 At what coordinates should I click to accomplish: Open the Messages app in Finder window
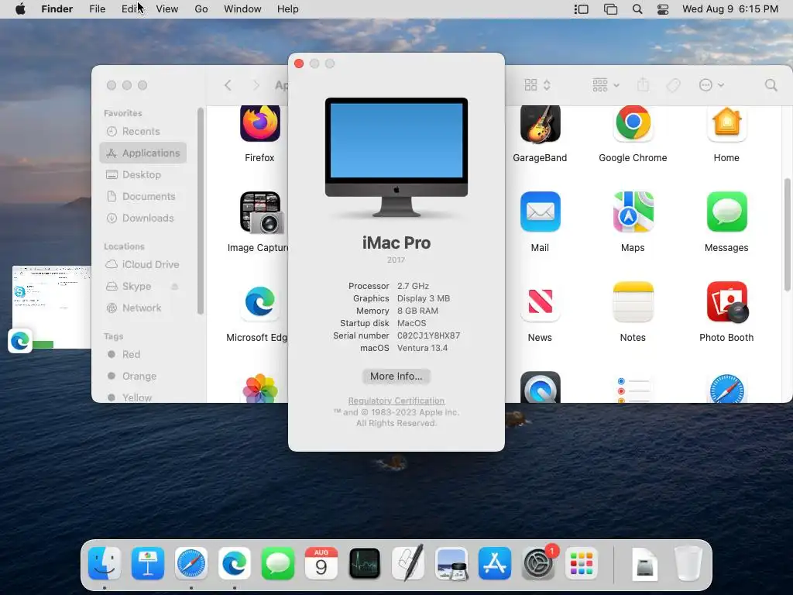[726, 212]
